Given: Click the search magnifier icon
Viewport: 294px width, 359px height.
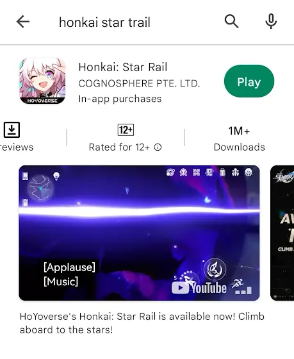Looking at the screenshot, I should pyautogui.click(x=231, y=22).
